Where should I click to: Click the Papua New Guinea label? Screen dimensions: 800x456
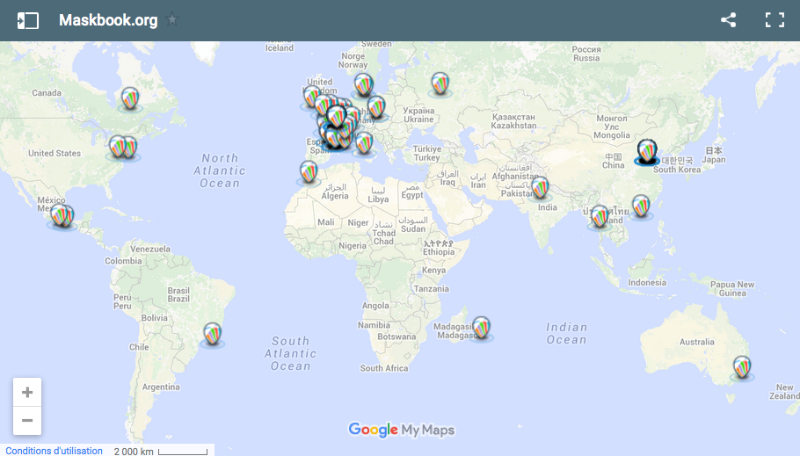tap(732, 289)
